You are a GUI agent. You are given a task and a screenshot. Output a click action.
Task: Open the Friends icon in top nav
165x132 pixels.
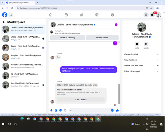[82, 15]
